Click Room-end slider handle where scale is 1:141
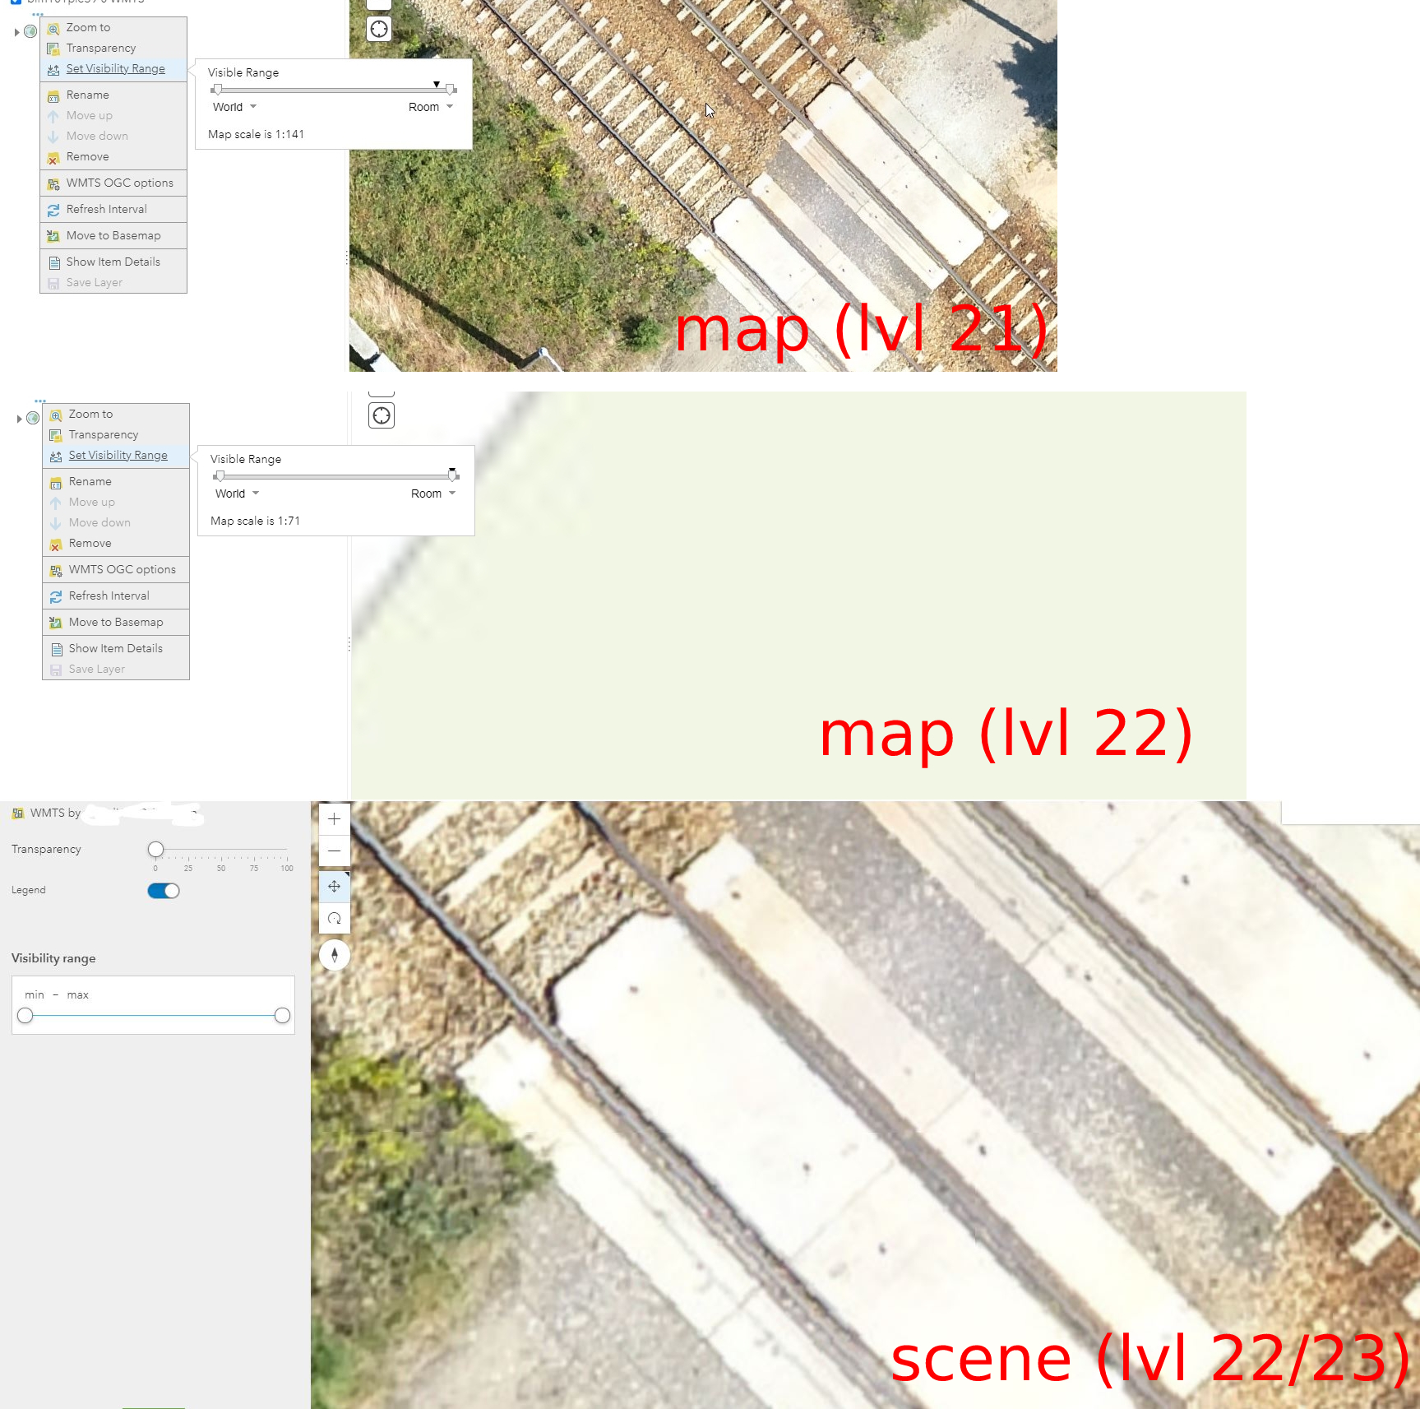The height and width of the screenshot is (1409, 1420). tap(450, 90)
